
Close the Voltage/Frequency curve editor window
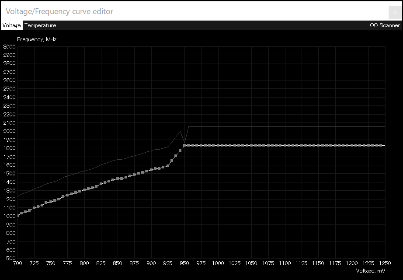395,12
